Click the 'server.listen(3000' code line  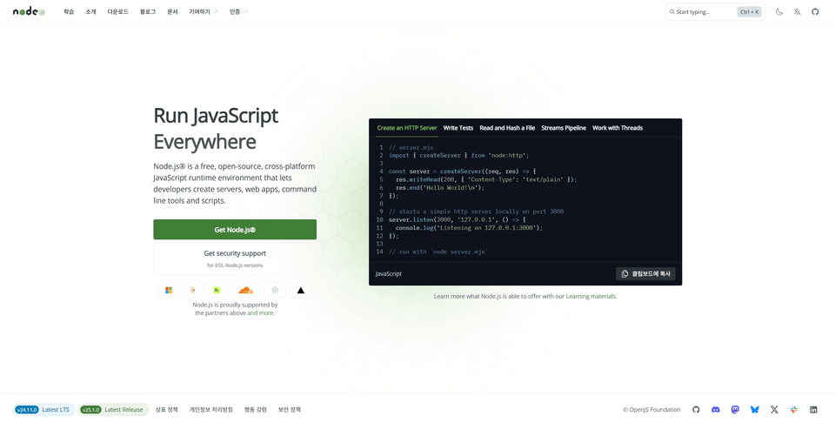click(x=458, y=219)
